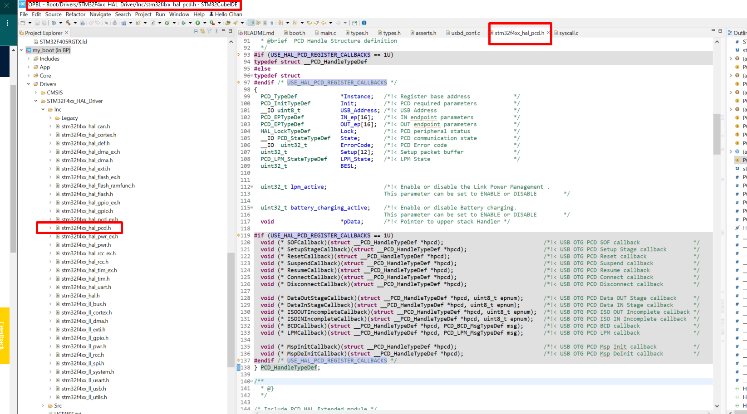Toggle Show Whitespace Characters pilcrow
Screen dimensions: 747x414
tap(272, 23)
